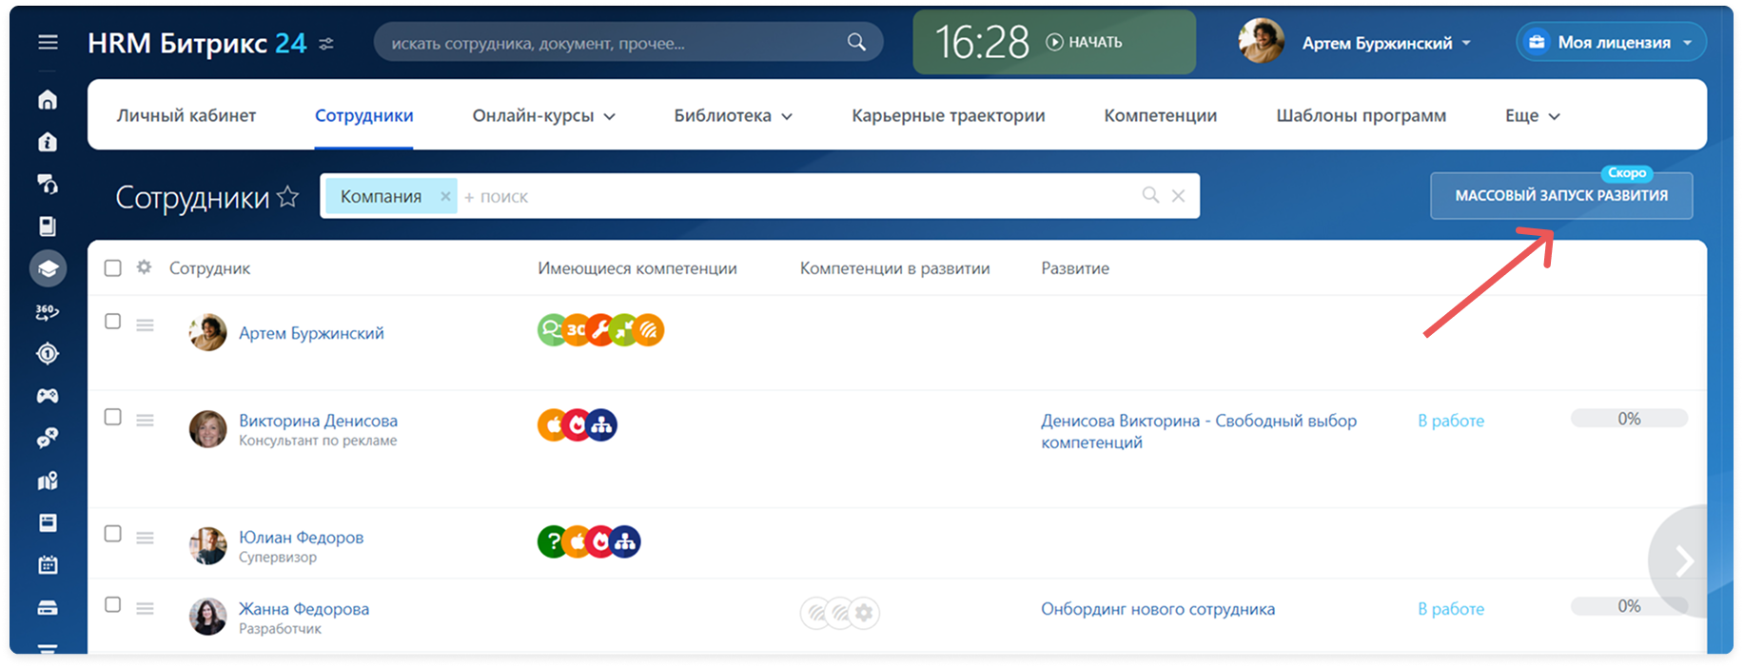
Task: Click the settings sliders icon beside logo
Action: [326, 44]
